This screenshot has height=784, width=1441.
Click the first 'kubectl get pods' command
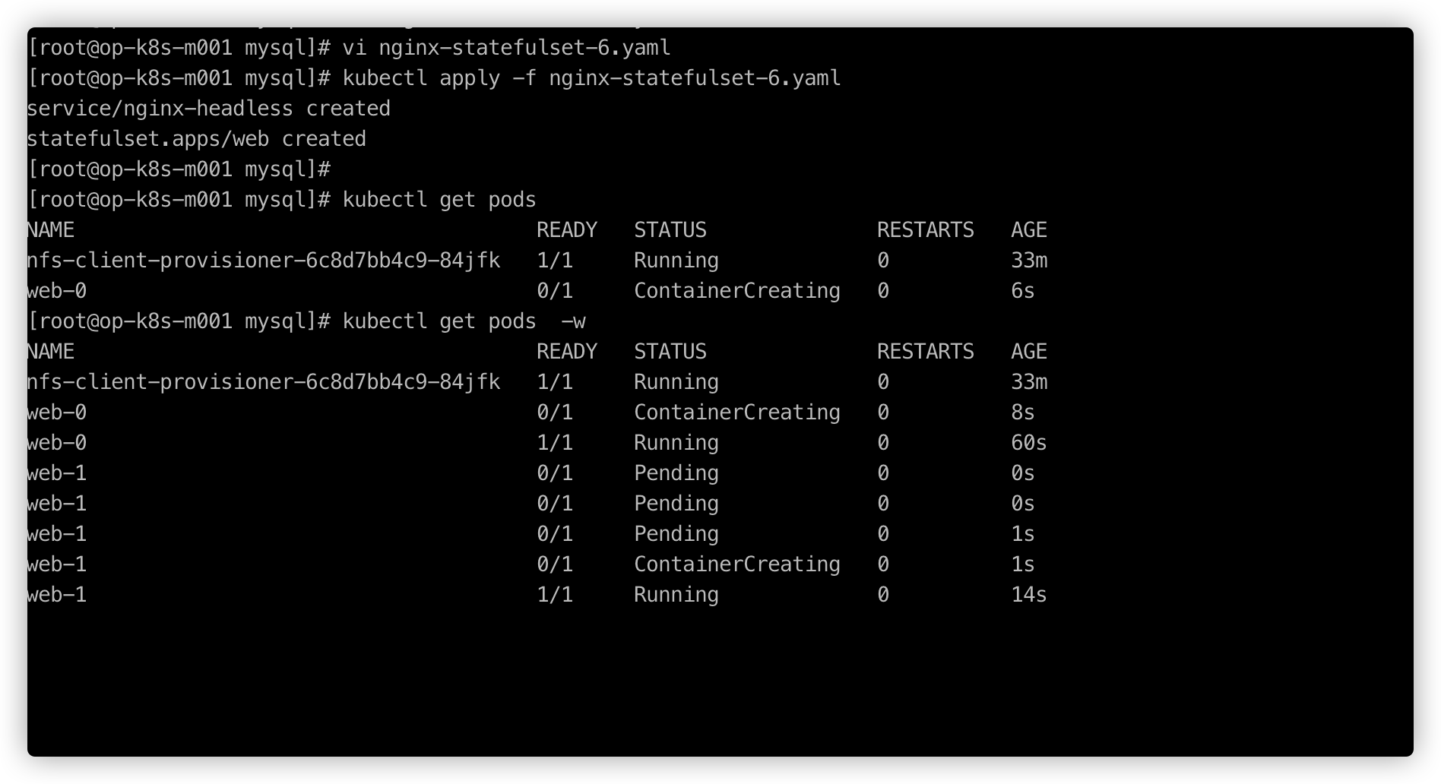439,200
